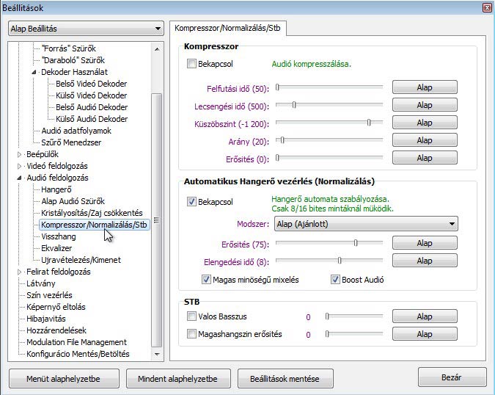Image resolution: width=495 pixels, height=395 pixels.
Task: Click the settings tree vertical scrollbar
Action: 155,220
